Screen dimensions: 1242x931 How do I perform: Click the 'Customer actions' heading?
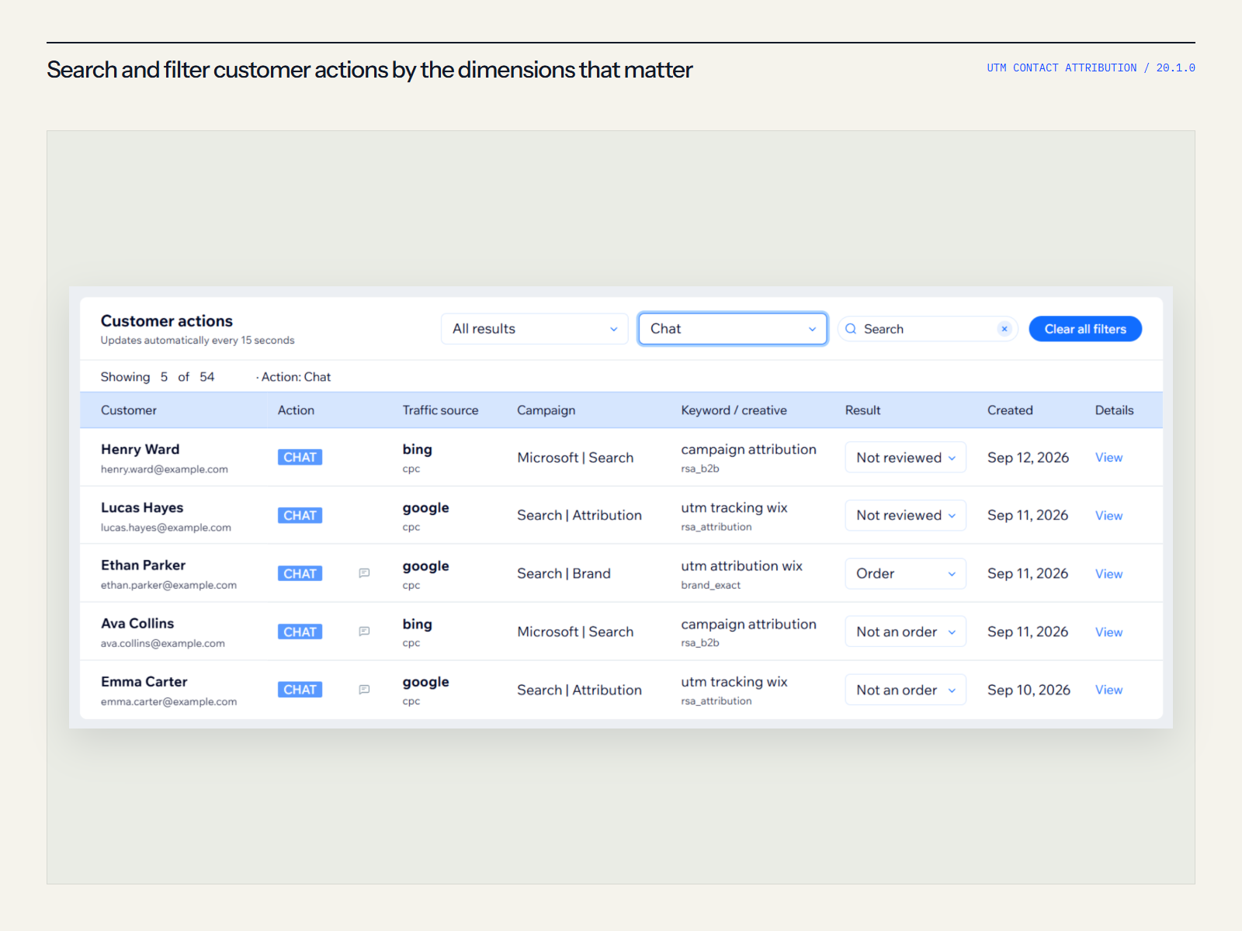(167, 321)
